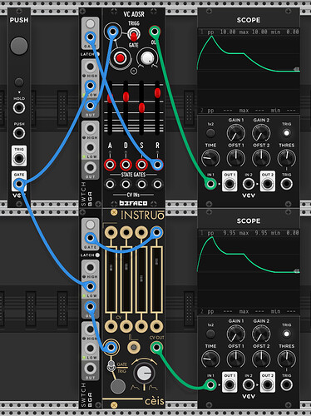Click the red manual gate button on VC ADSR
Screen dimensions: 311x416
tap(120, 58)
